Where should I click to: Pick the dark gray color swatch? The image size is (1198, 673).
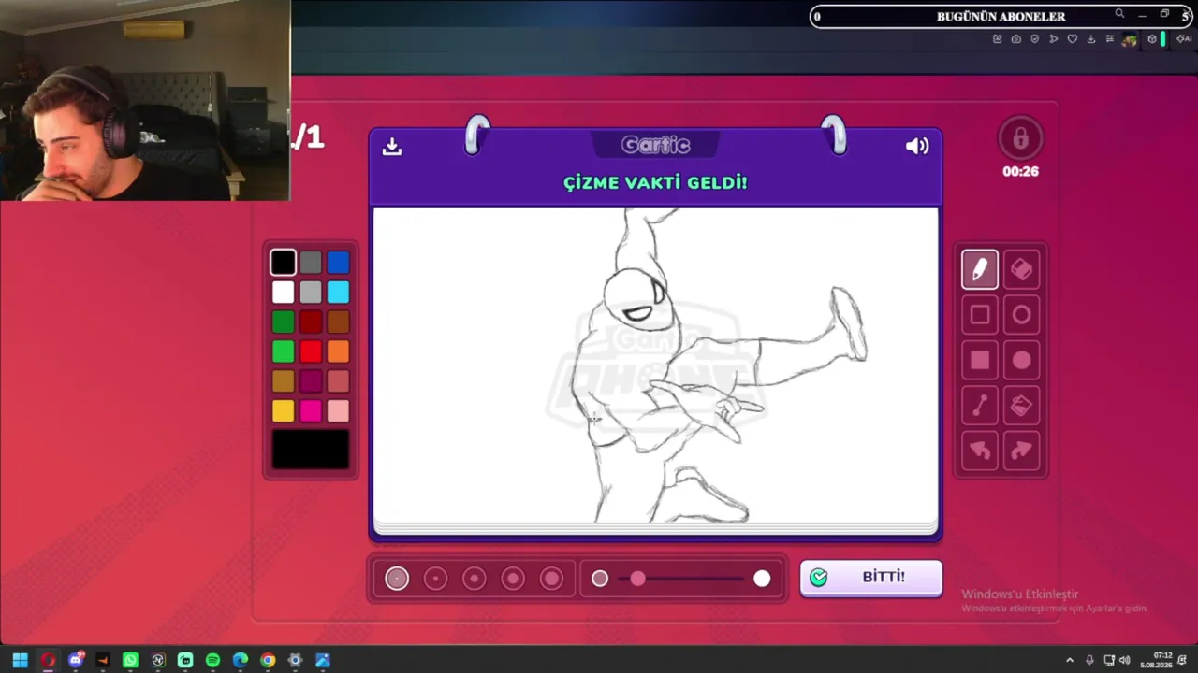[311, 263]
